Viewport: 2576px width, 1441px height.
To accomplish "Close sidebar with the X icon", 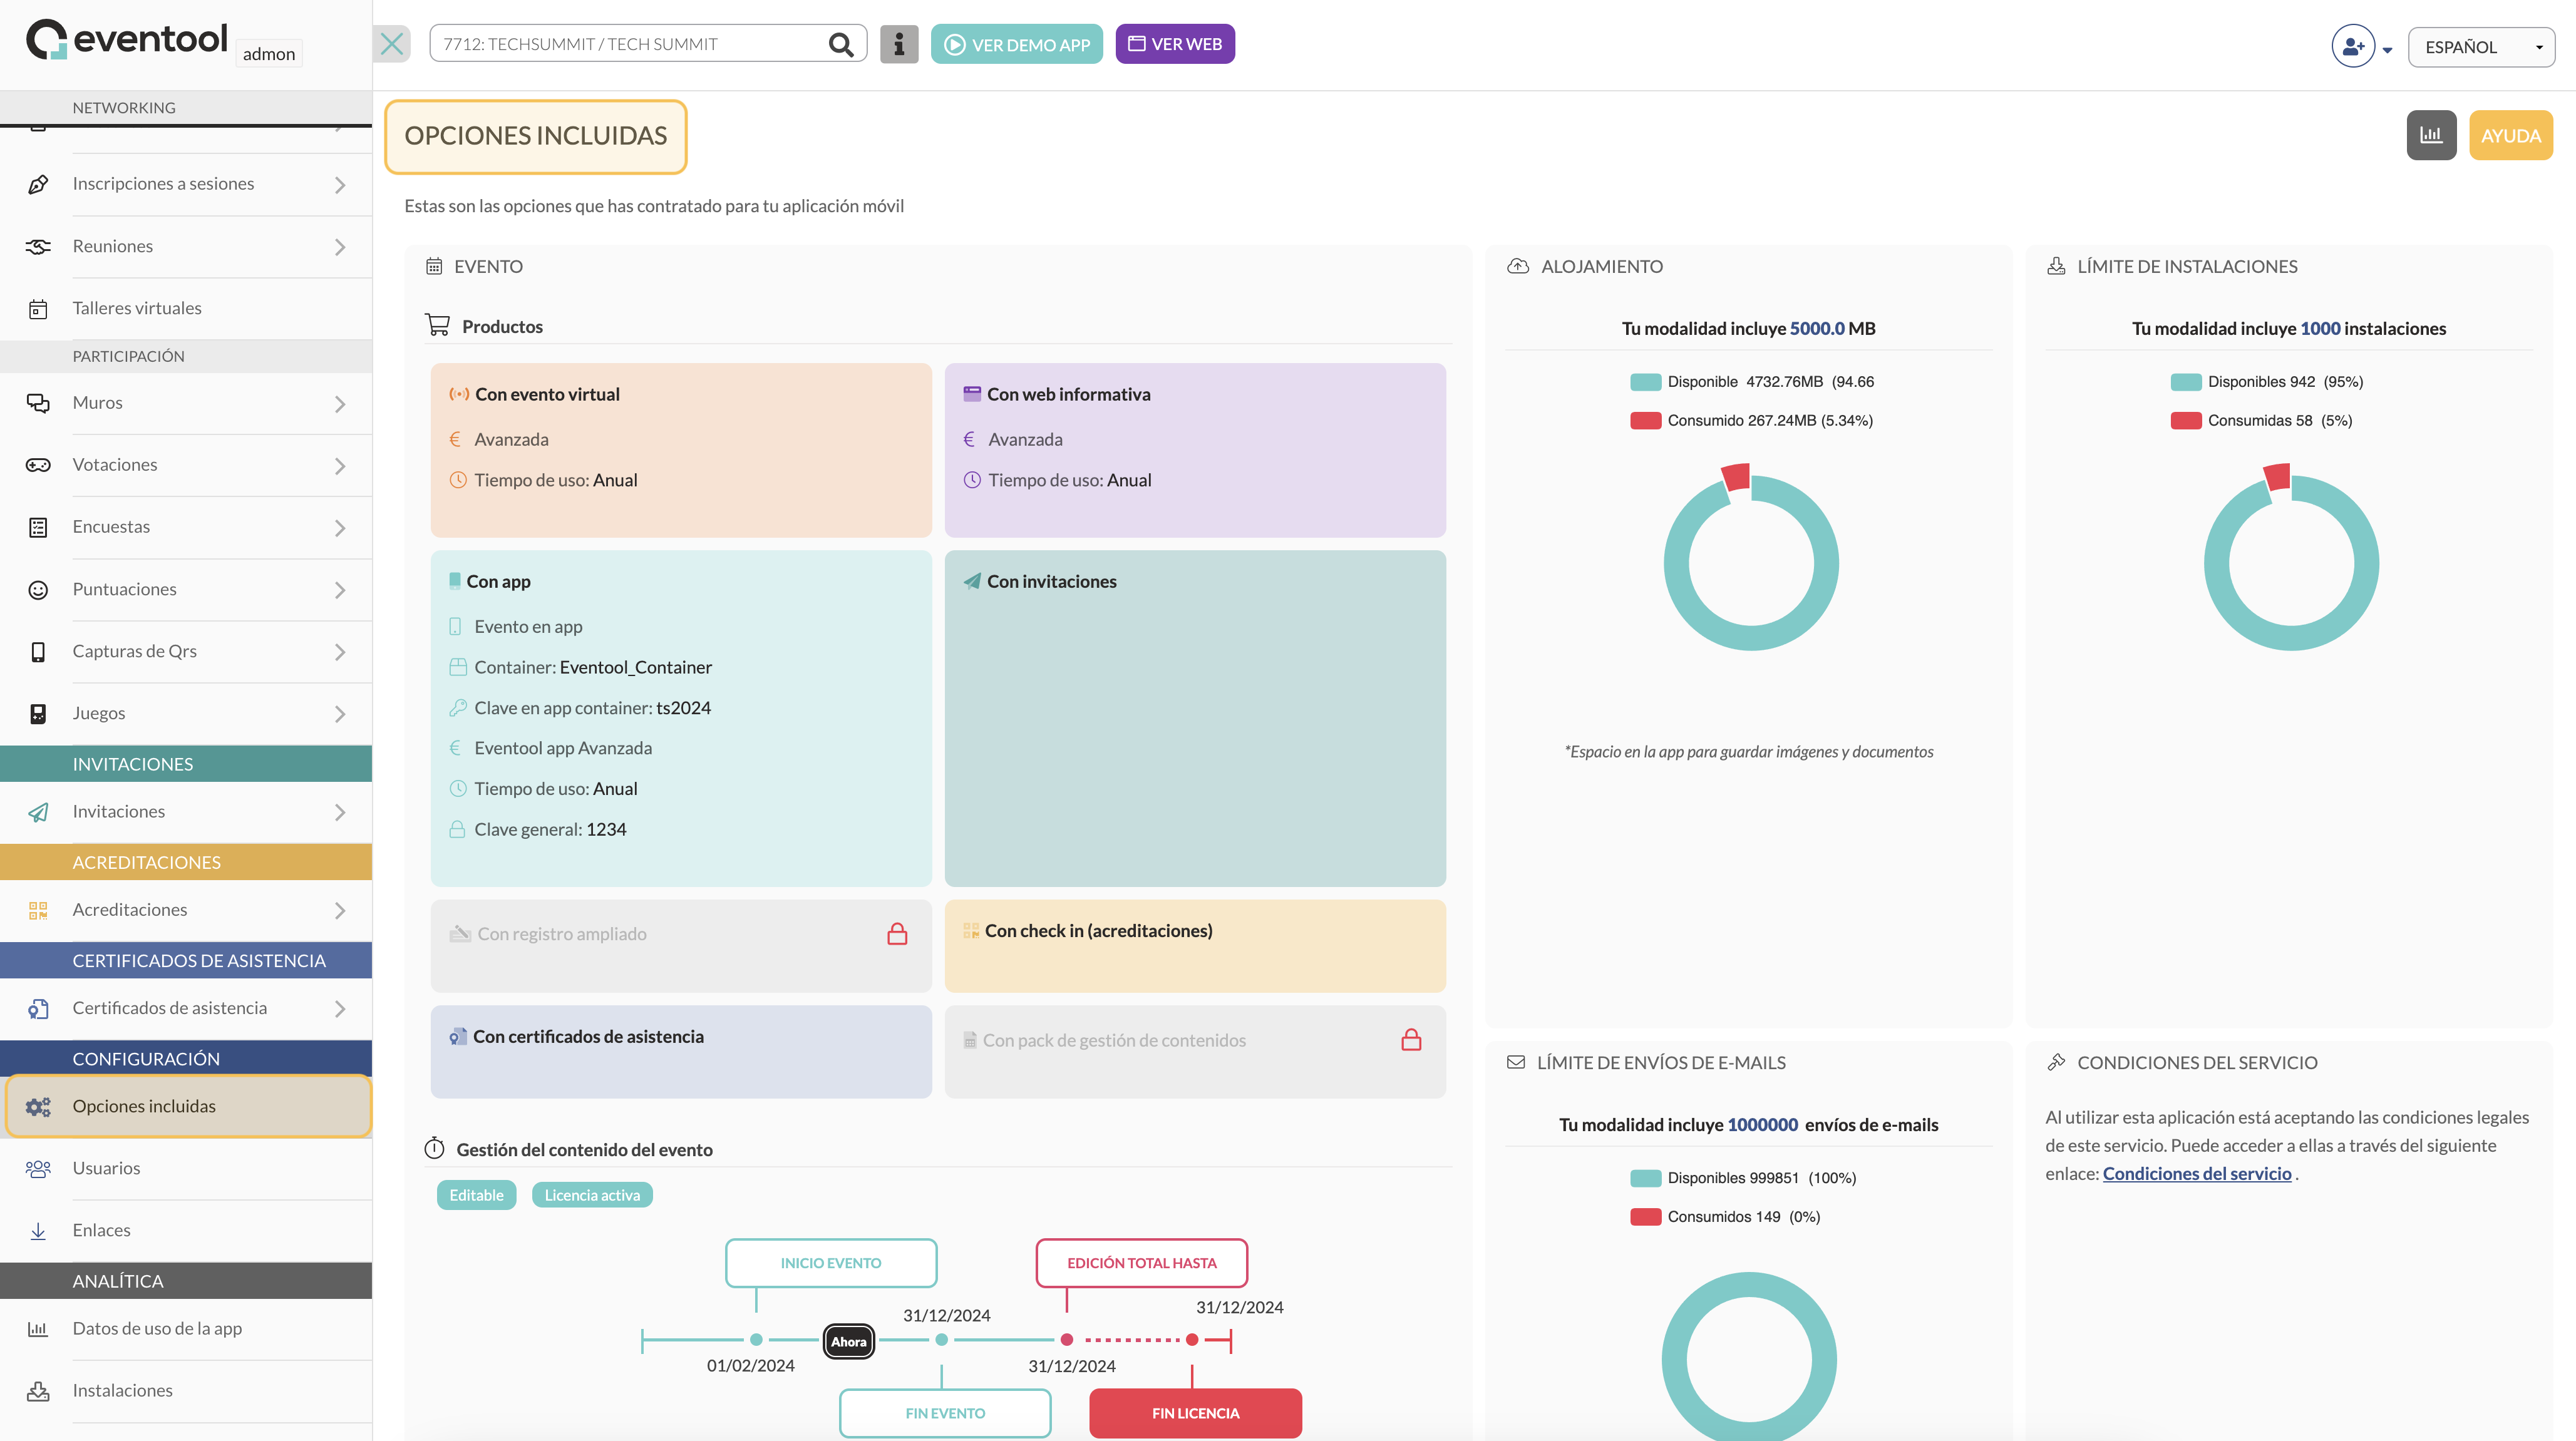I will tap(392, 44).
